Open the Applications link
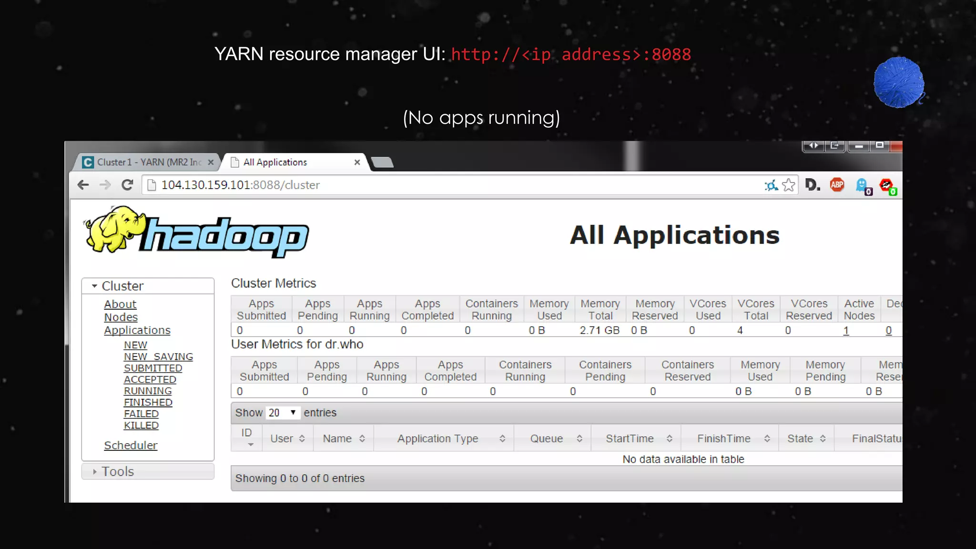This screenshot has height=549, width=976. click(x=137, y=330)
